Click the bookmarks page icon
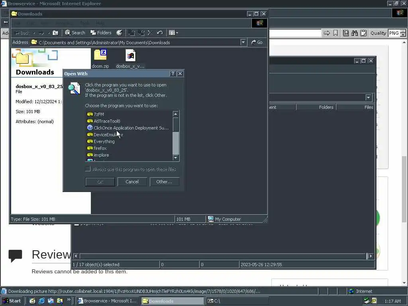 tap(346, 33)
